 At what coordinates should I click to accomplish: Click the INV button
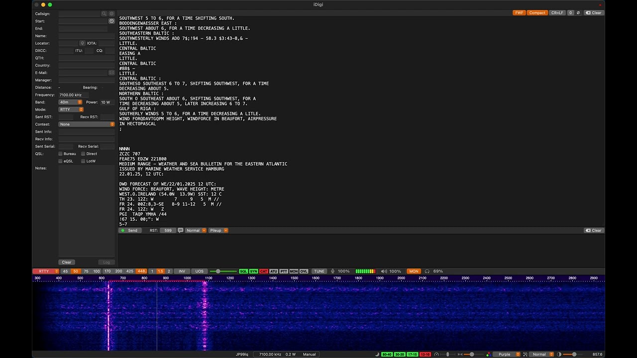tap(182, 271)
